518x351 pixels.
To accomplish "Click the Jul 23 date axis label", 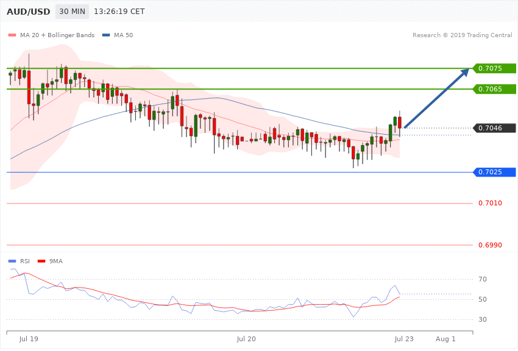I will 403,339.
